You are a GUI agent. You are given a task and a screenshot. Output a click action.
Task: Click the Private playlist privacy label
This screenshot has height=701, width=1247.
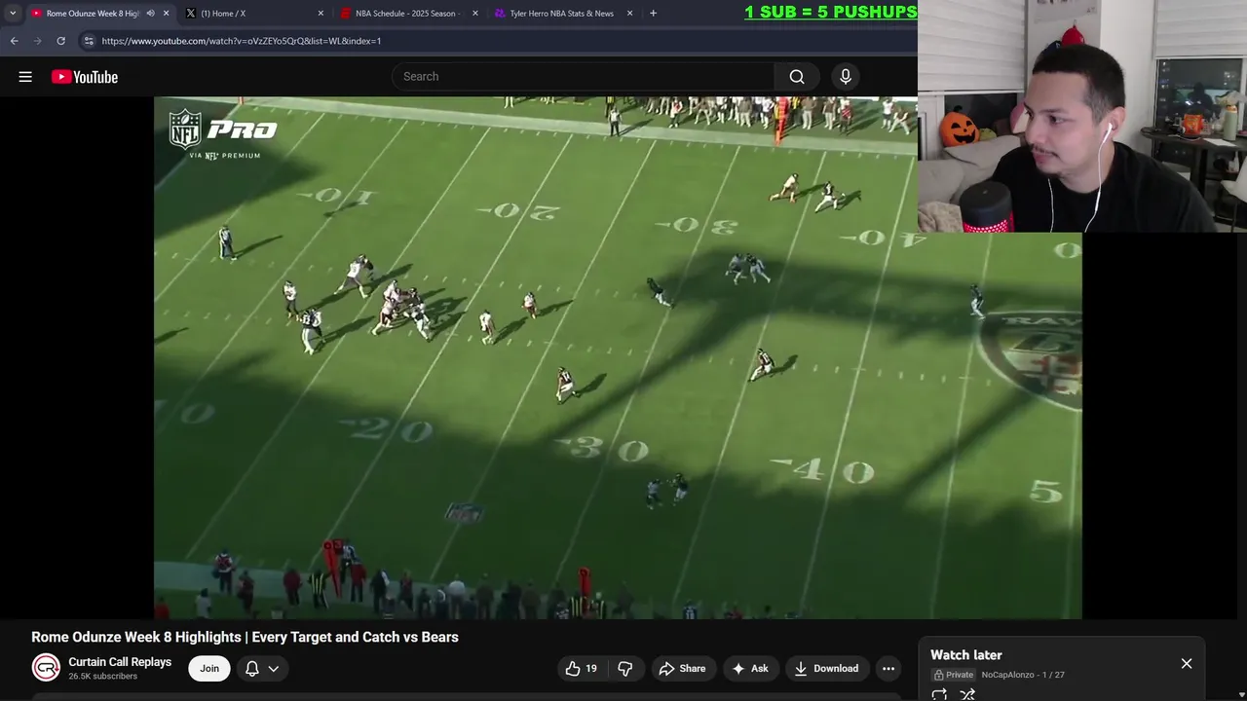click(x=954, y=675)
